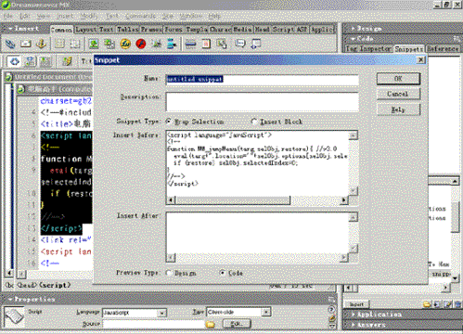
Task: Click the Hyperlink chain icon in Insert bar
Action: coord(10,44)
